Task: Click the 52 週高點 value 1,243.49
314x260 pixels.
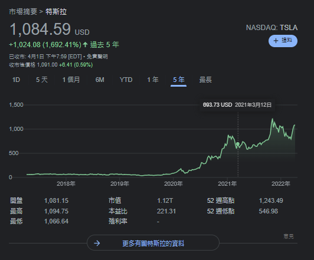Action: pos(271,200)
